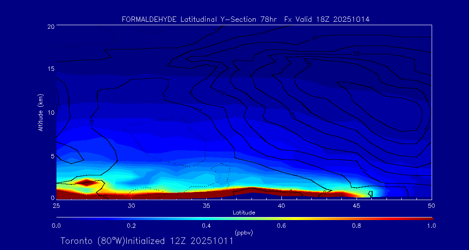Click the 'Latitude' x-axis label

click(x=244, y=213)
